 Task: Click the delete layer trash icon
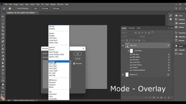click(169, 98)
